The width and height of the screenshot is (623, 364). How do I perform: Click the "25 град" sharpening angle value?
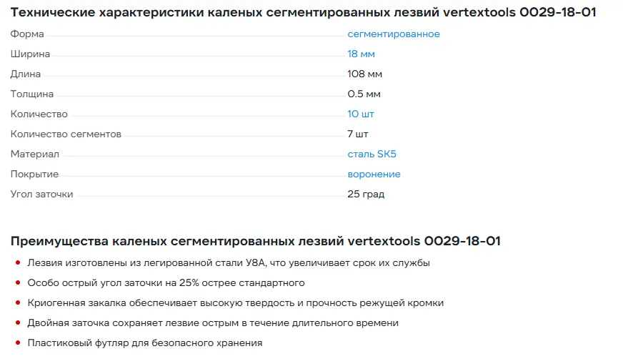[x=366, y=195]
